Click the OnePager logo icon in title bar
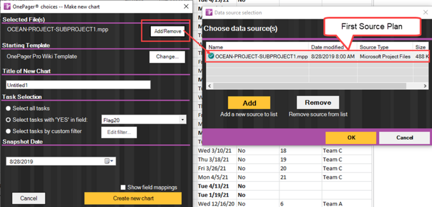The height and width of the screenshot is (207, 432). click(7, 6)
